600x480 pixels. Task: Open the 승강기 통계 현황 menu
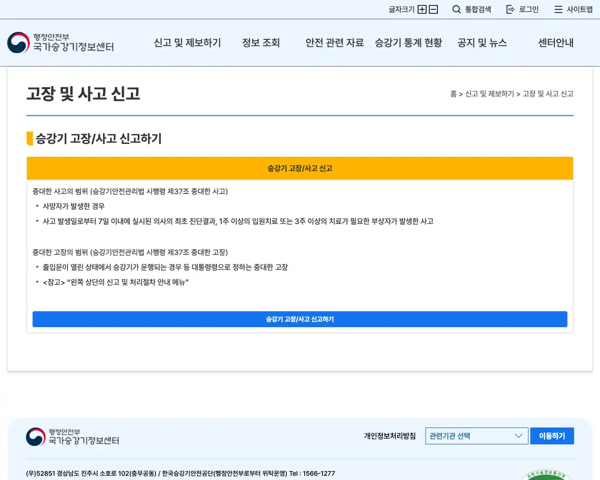tap(408, 43)
